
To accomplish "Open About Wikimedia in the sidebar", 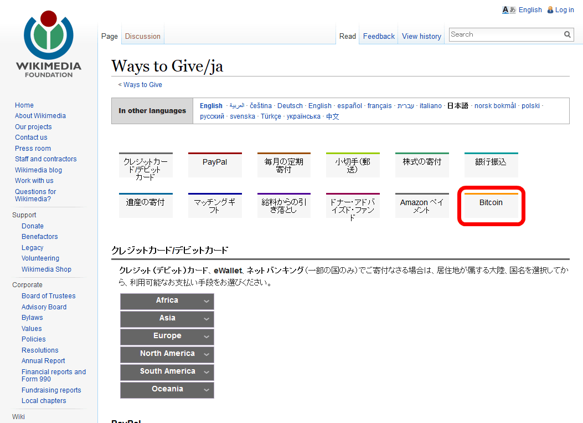I will tap(40, 116).
